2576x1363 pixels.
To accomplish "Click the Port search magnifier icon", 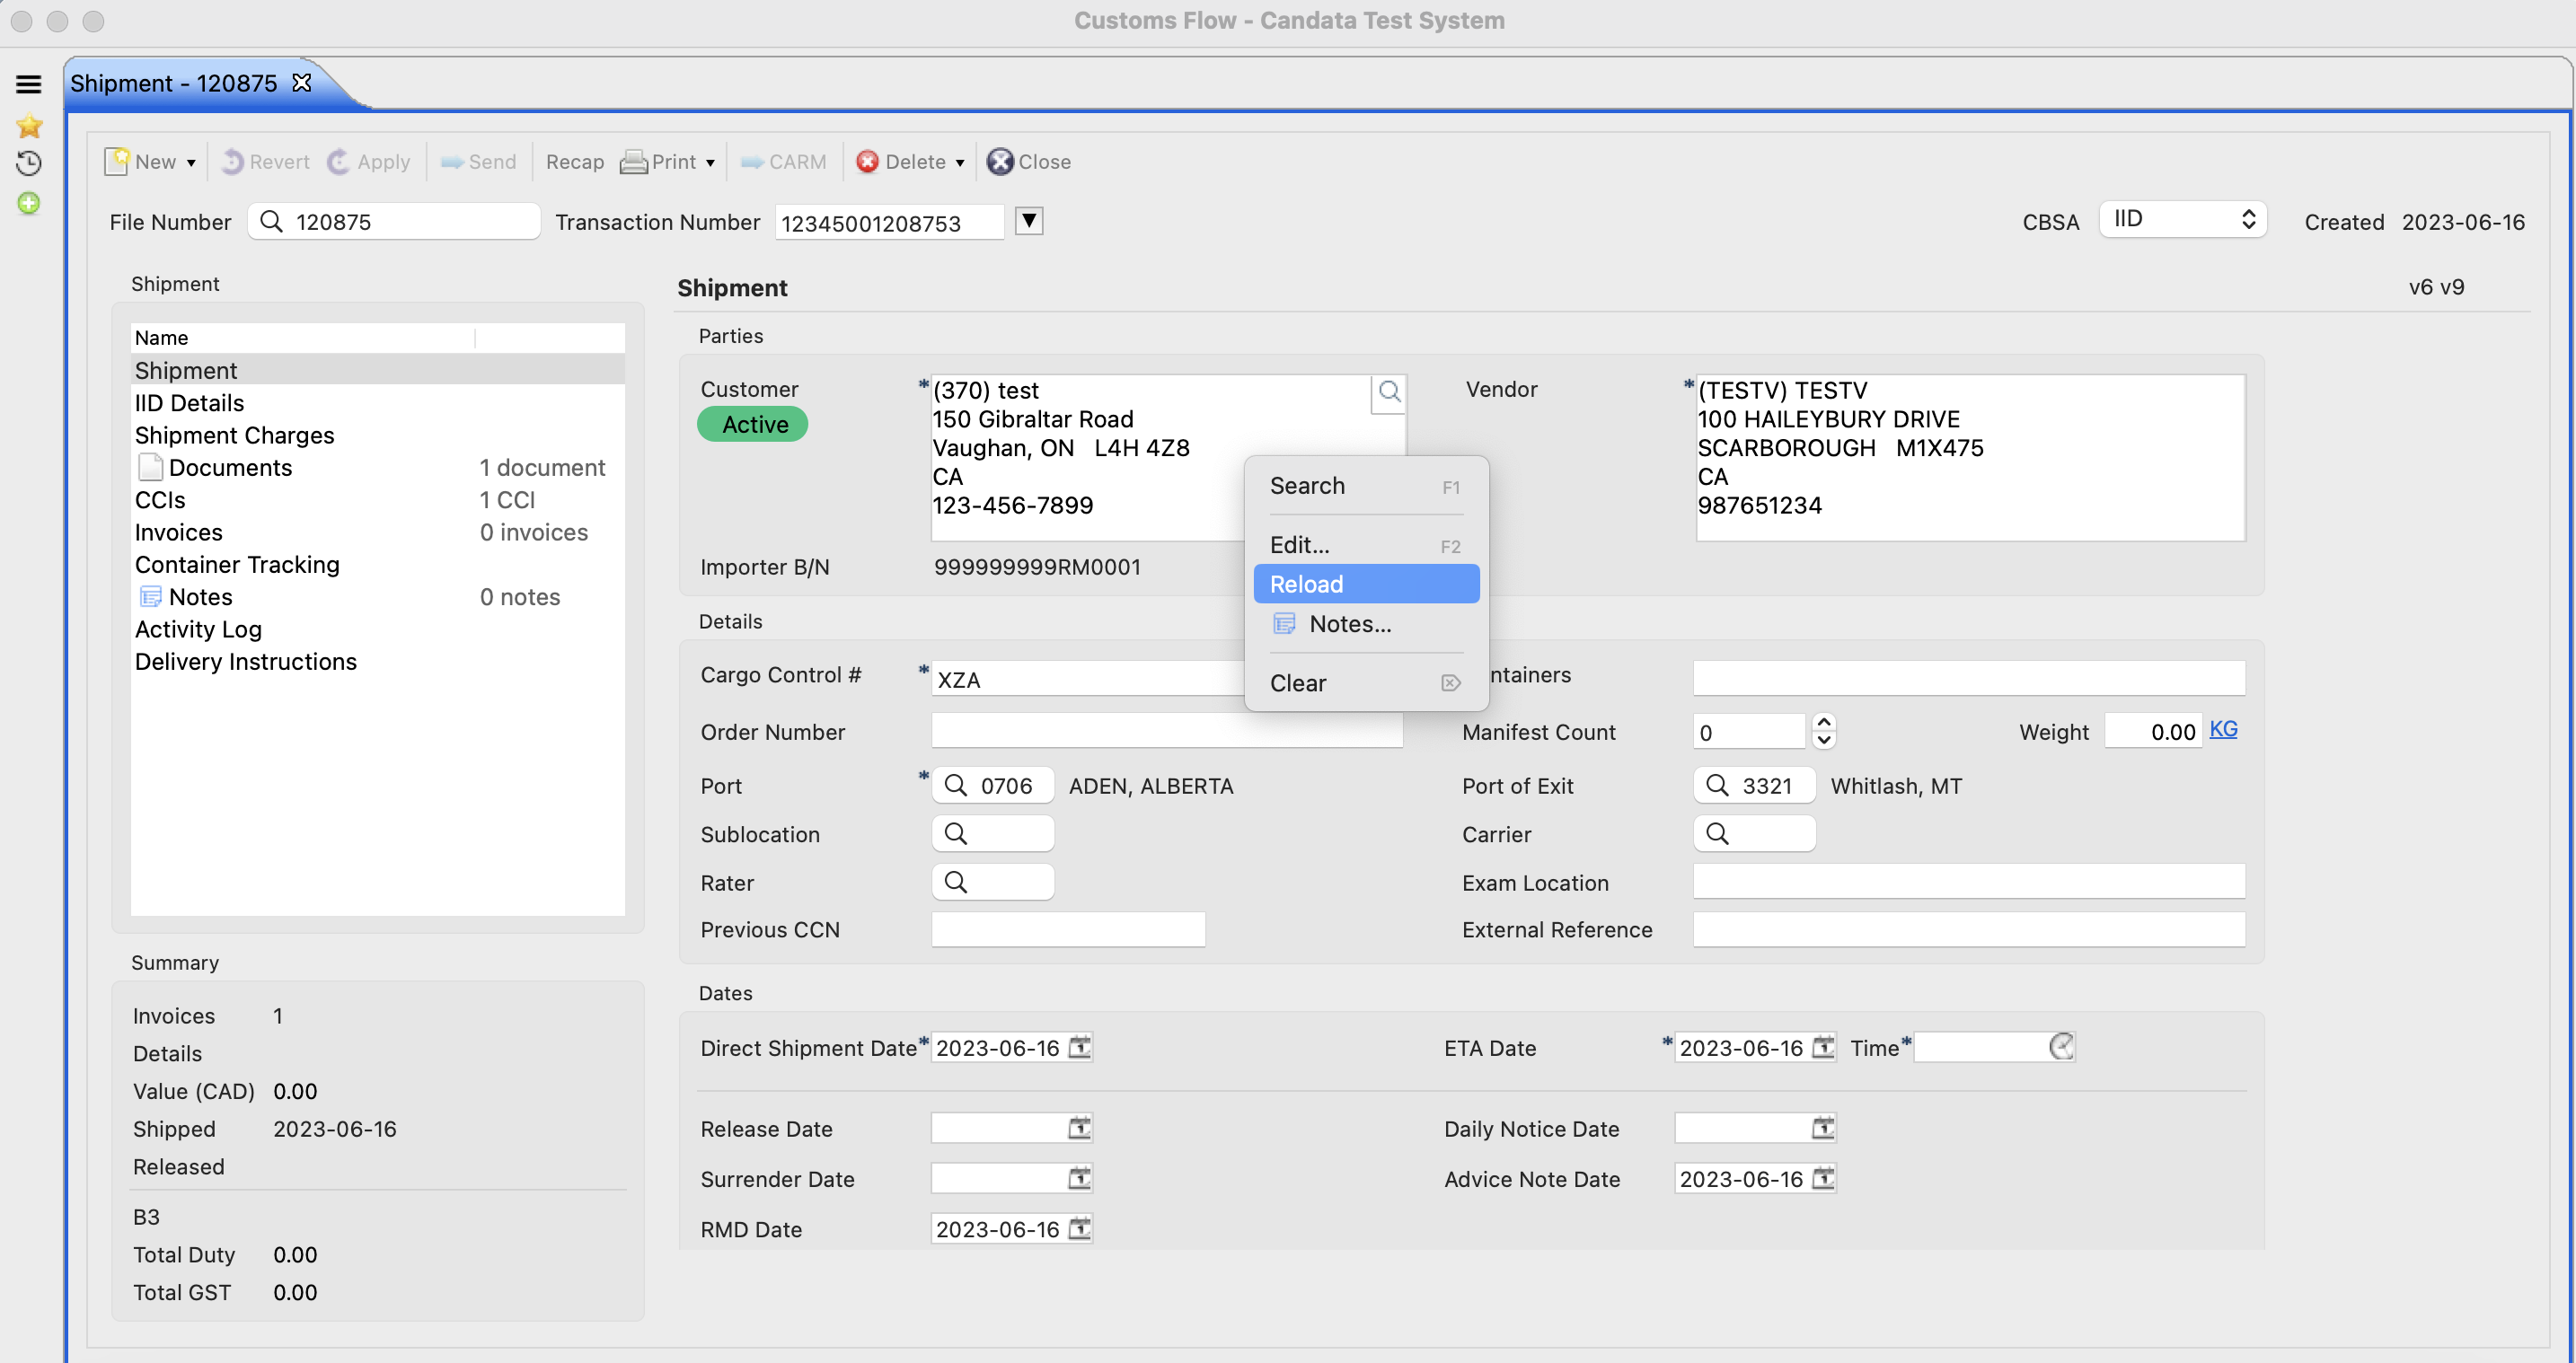I will tap(956, 785).
